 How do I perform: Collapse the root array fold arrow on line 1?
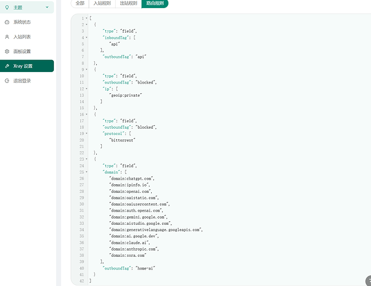pos(86,18)
